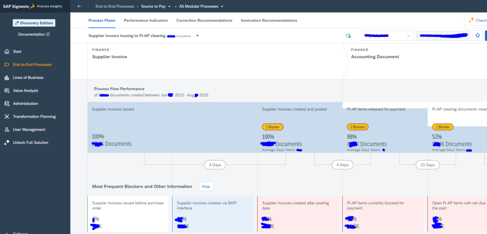Switch to the Performance Indicators tab
487x234 pixels.
(146, 20)
